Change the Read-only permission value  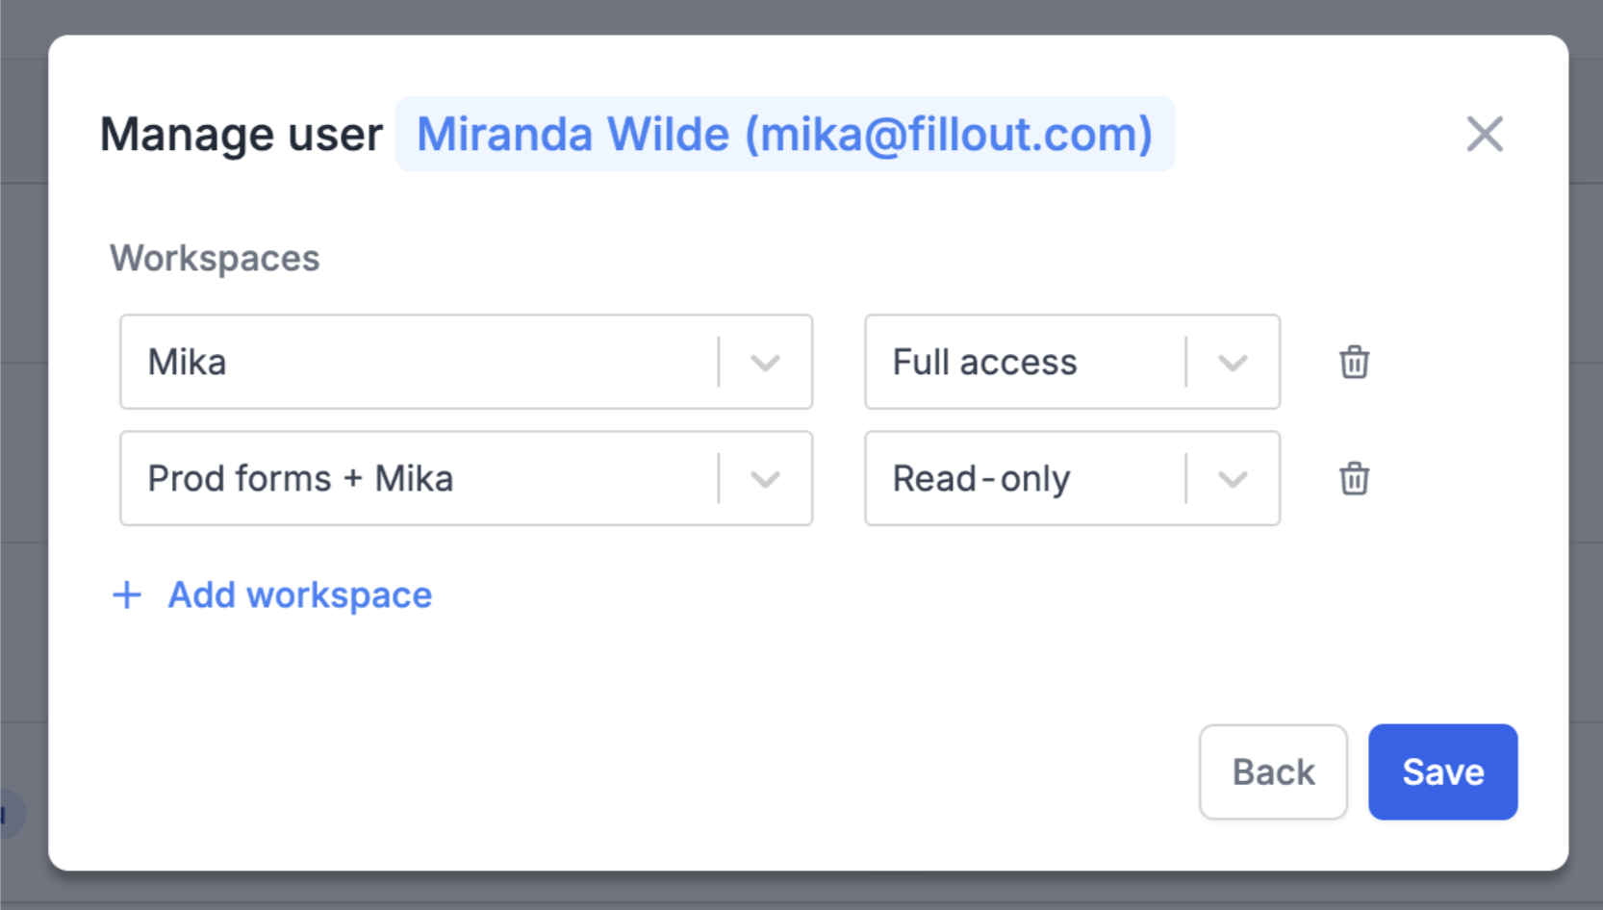tap(1024, 479)
